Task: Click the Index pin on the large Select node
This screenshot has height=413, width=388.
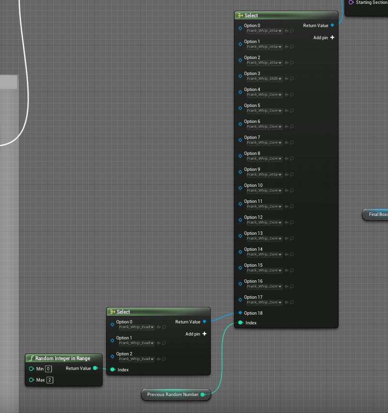Action: 240,323
